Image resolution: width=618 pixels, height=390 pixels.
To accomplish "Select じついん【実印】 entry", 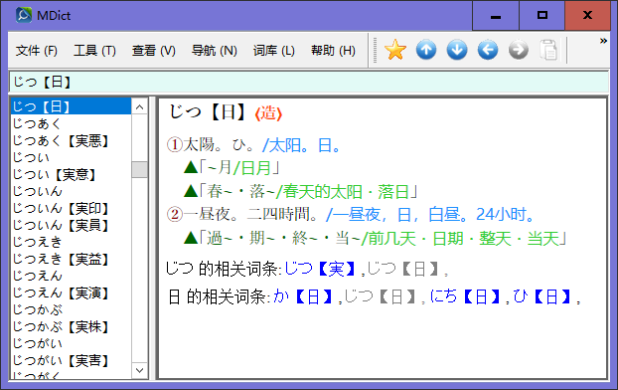I will (x=71, y=208).
